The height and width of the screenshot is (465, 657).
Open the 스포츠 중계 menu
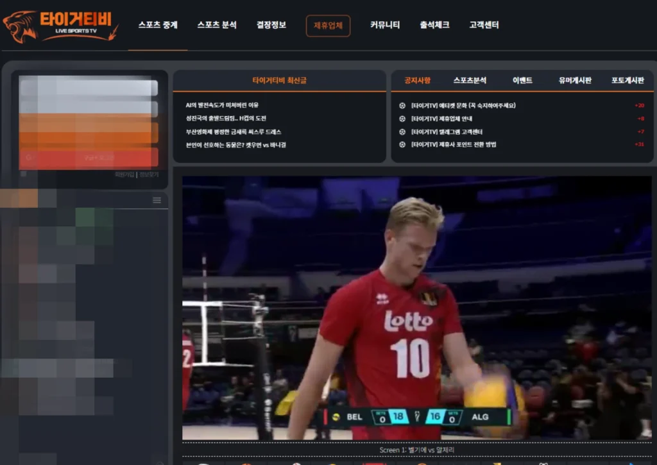point(158,25)
